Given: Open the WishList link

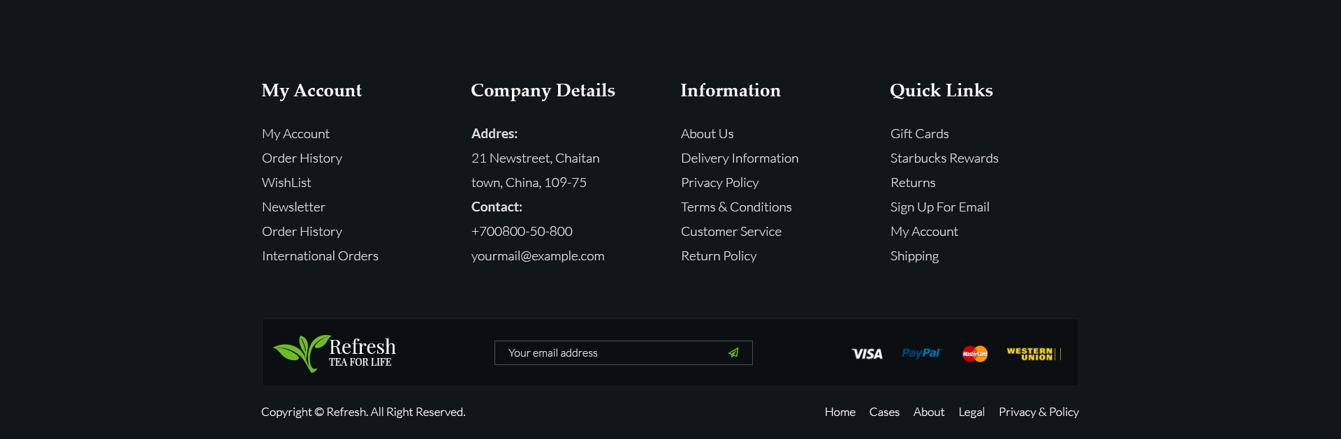Looking at the screenshot, I should click(286, 183).
